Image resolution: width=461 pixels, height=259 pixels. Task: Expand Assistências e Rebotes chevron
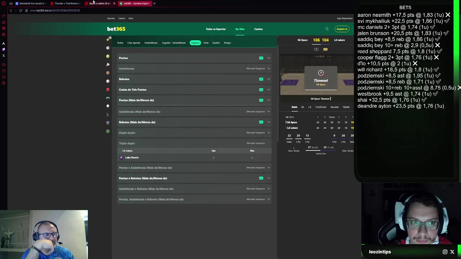[268, 189]
